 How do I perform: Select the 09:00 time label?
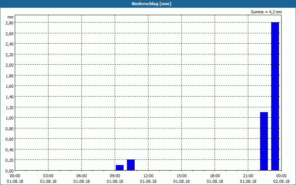coord(115,176)
